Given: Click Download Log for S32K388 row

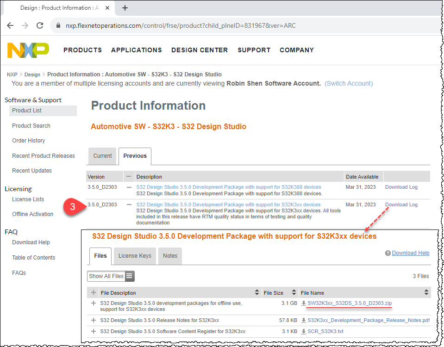Looking at the screenshot, I should 401,187.
